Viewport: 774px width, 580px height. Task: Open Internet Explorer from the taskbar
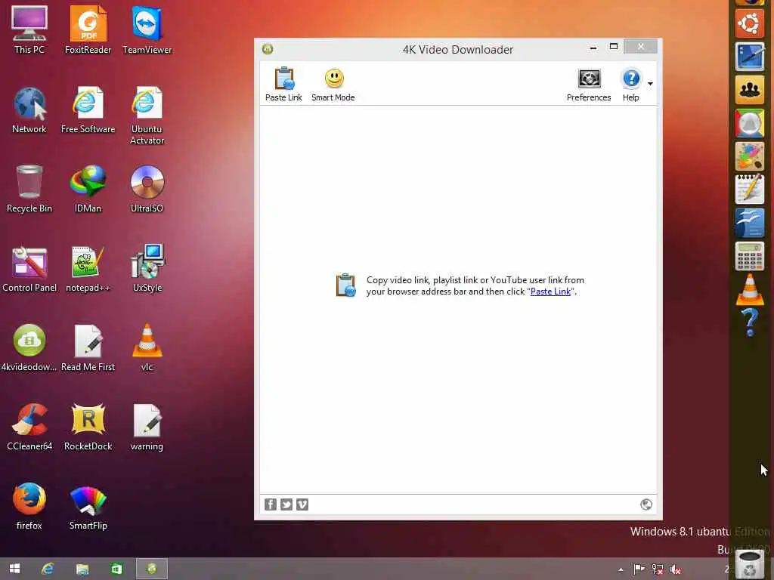48,569
